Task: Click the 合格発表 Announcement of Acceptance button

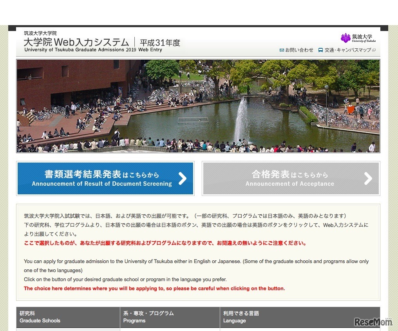Action: tap(290, 178)
